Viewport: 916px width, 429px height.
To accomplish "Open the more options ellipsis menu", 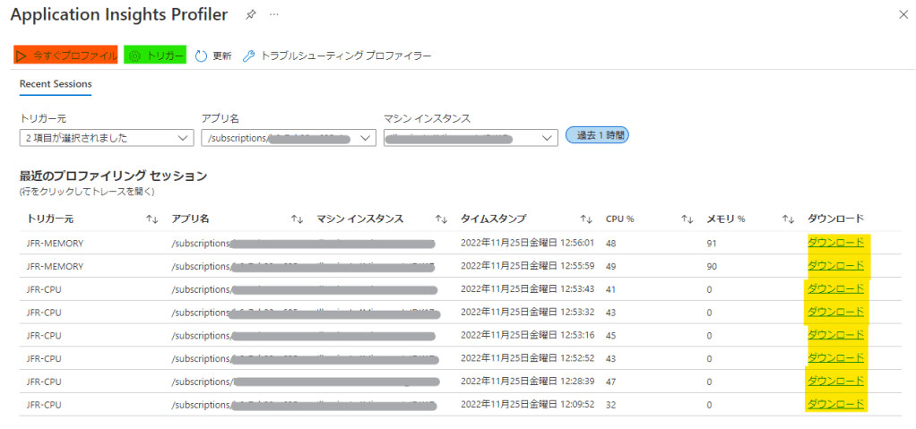I will [x=274, y=15].
